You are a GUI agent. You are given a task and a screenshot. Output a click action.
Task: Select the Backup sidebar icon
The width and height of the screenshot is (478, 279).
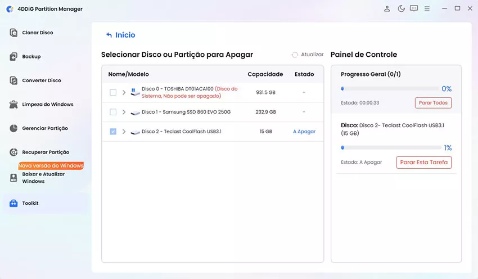click(13, 56)
